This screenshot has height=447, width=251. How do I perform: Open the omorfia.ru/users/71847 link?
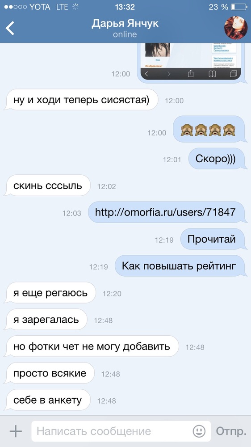tap(165, 212)
